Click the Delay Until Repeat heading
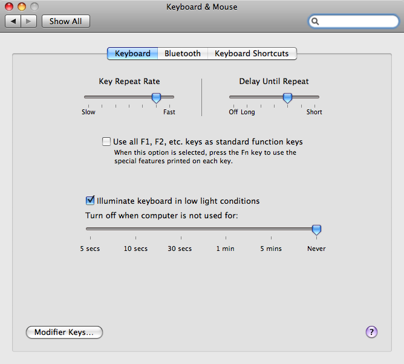The height and width of the screenshot is (364, 404). [x=274, y=82]
